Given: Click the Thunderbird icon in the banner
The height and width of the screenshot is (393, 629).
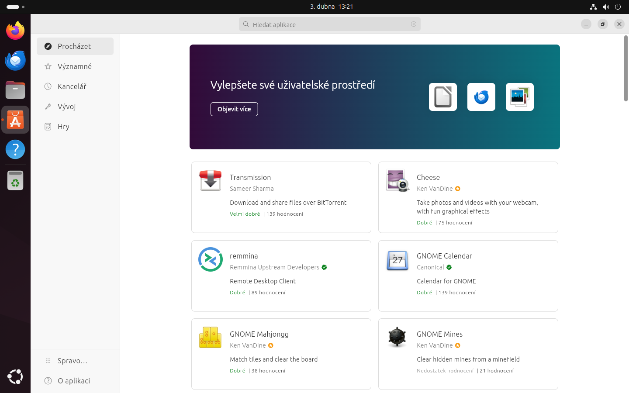Looking at the screenshot, I should point(481,97).
